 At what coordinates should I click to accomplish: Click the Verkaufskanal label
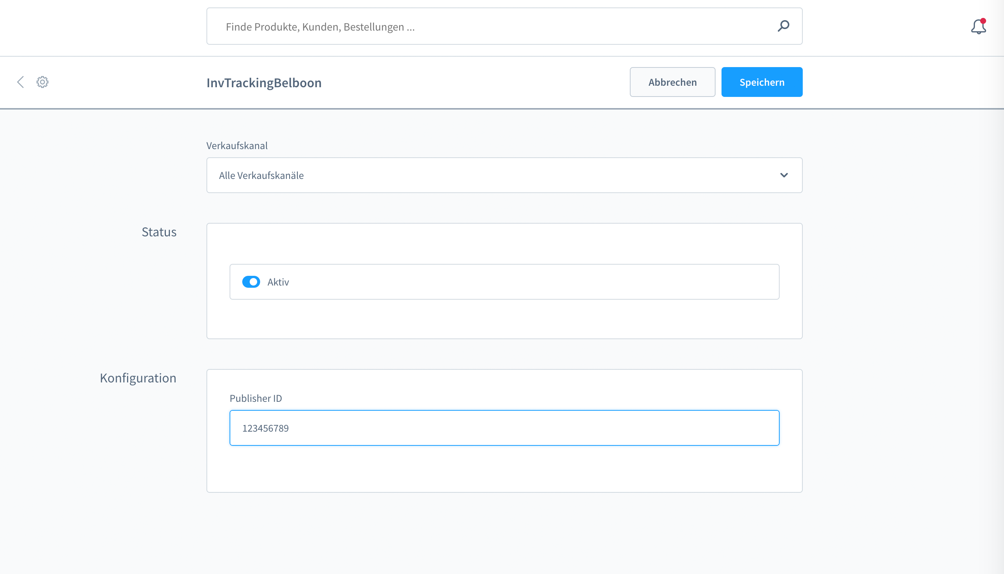[x=237, y=146]
